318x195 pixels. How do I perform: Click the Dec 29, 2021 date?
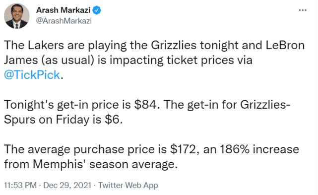coord(67,185)
